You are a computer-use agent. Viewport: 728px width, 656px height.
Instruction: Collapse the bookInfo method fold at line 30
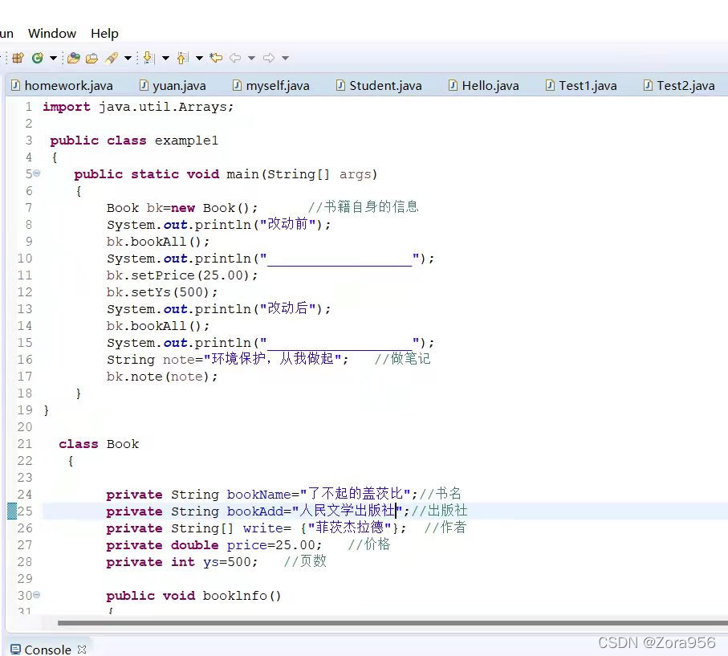coord(37,594)
